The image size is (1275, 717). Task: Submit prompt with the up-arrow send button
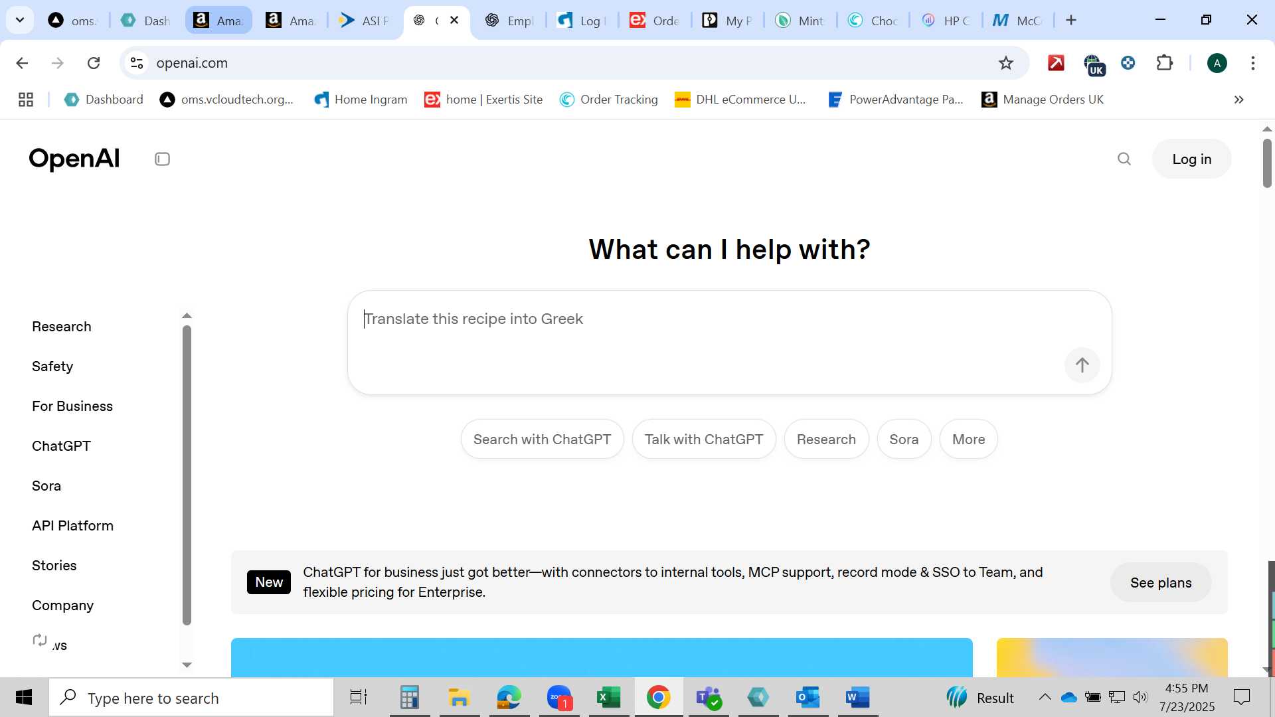pyautogui.click(x=1082, y=365)
